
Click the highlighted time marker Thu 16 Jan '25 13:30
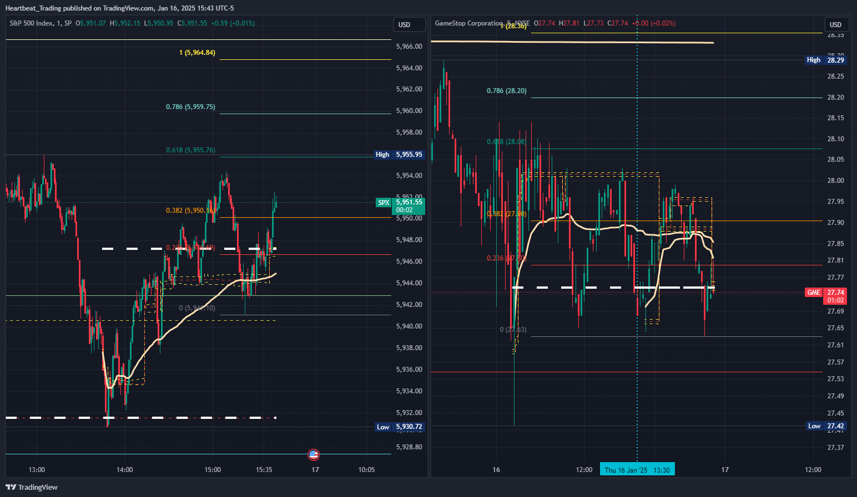(637, 470)
